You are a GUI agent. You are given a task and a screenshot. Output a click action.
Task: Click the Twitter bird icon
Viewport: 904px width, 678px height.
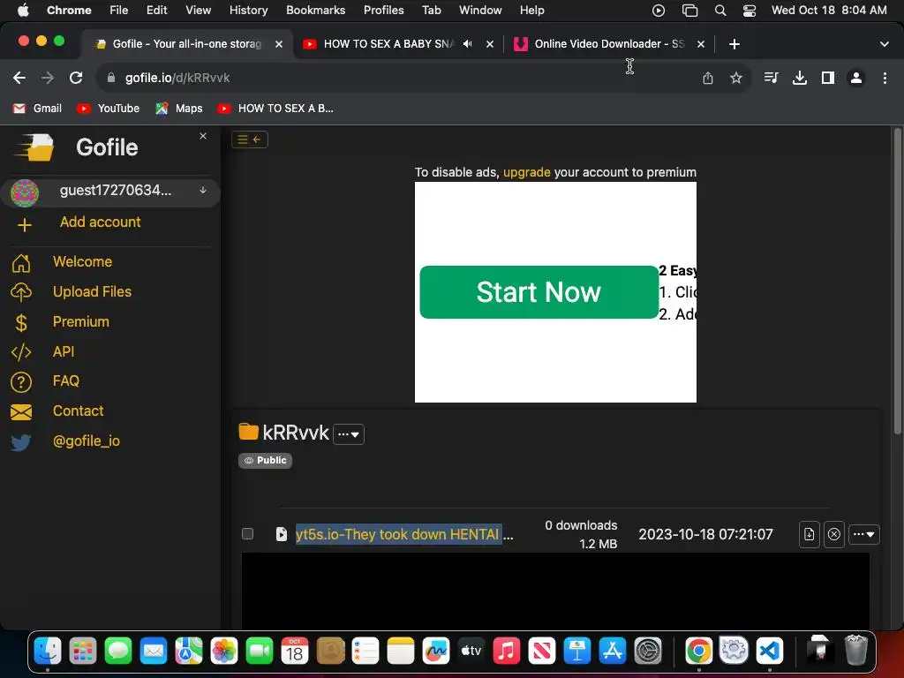(21, 442)
